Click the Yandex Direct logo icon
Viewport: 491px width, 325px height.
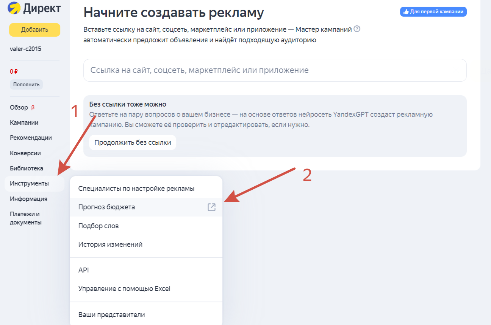[14, 8]
